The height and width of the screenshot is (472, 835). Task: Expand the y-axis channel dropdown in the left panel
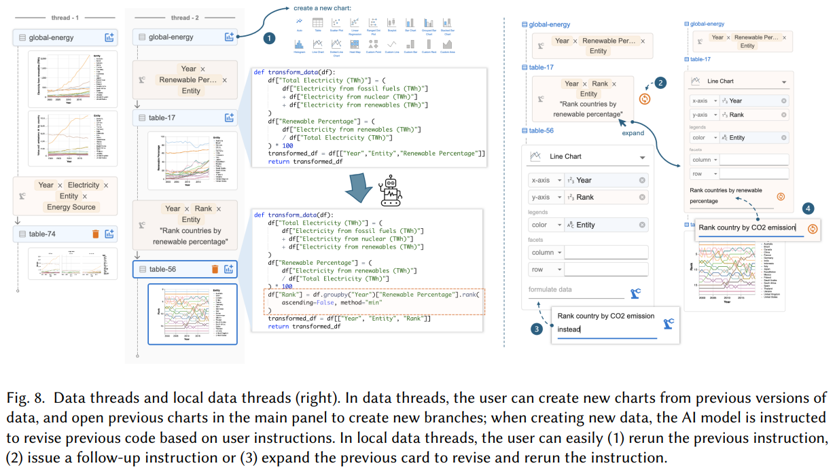558,197
